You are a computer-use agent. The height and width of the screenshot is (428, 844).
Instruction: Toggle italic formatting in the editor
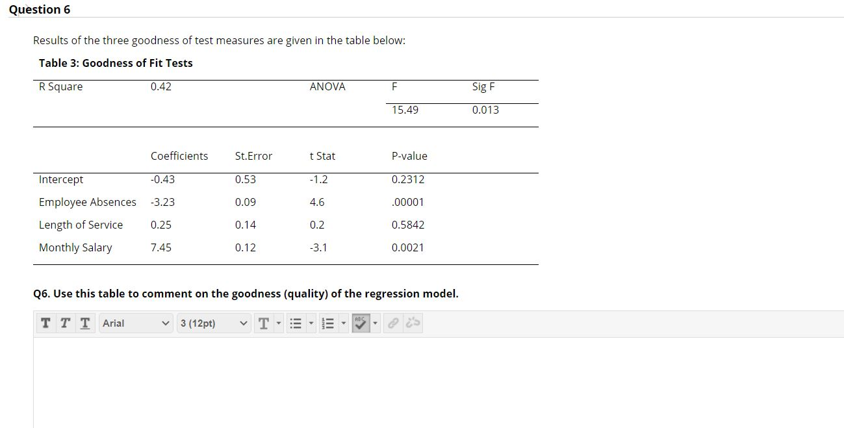[64, 323]
